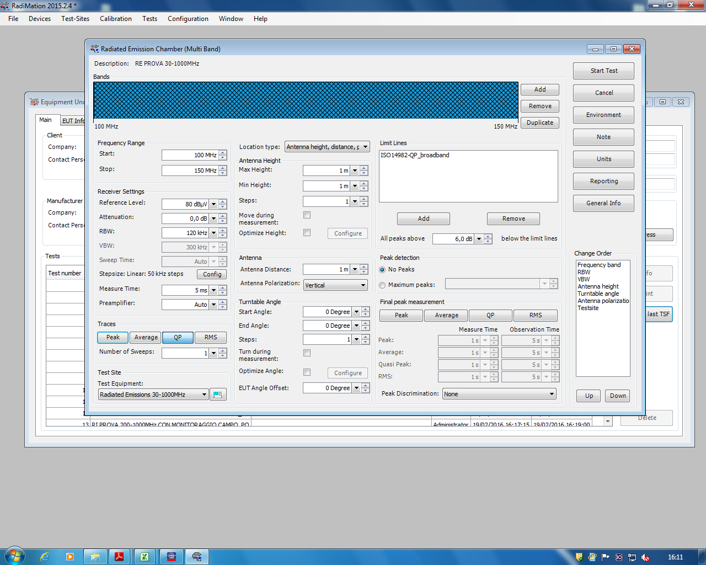Increase Measure Time spinner up arrow
This screenshot has width=706, height=565.
(223, 287)
